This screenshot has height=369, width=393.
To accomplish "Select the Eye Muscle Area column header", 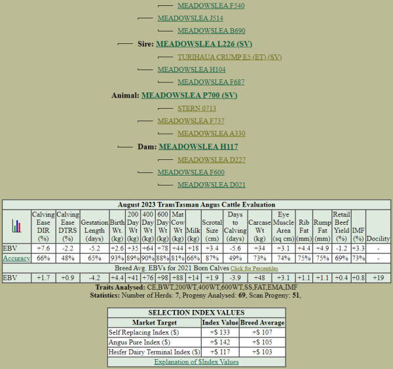I will 283,227.
